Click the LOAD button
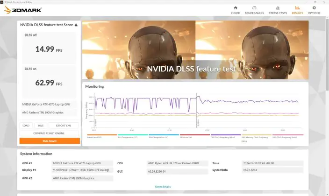This screenshot has height=196, width=329. click(26, 126)
